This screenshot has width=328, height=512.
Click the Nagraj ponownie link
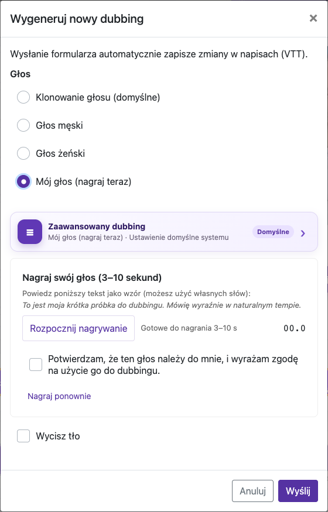pyautogui.click(x=59, y=396)
